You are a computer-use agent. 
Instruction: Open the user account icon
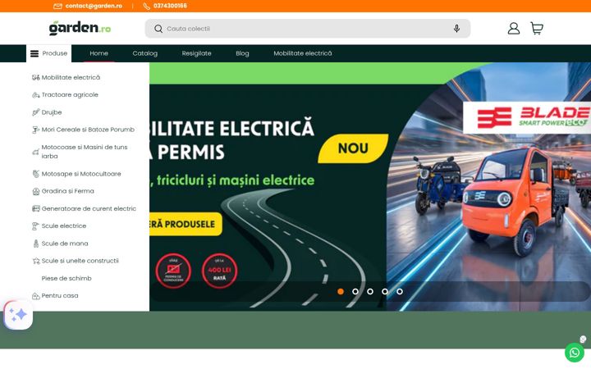click(513, 28)
